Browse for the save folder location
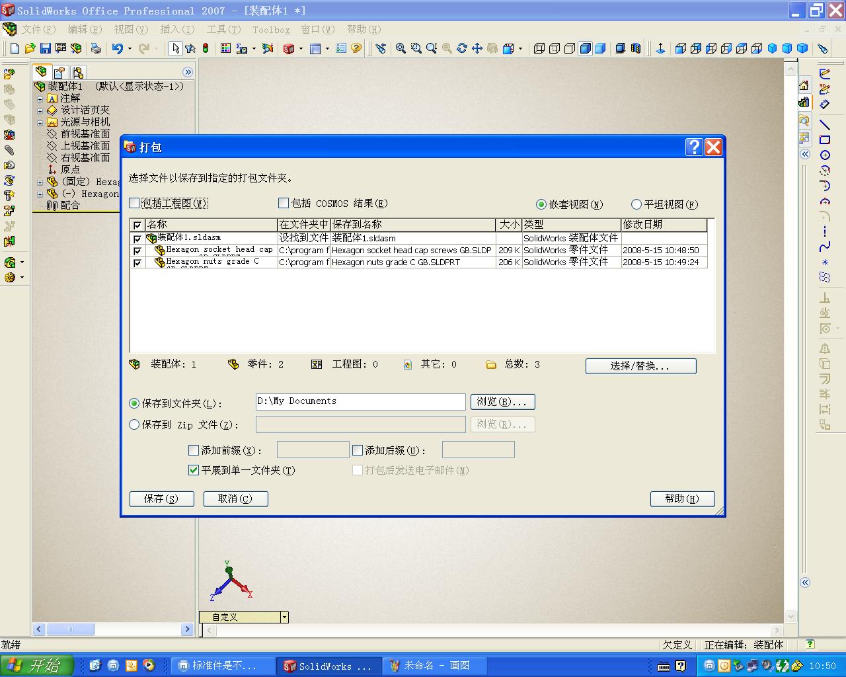Screen dimensions: 846x677 coord(502,401)
